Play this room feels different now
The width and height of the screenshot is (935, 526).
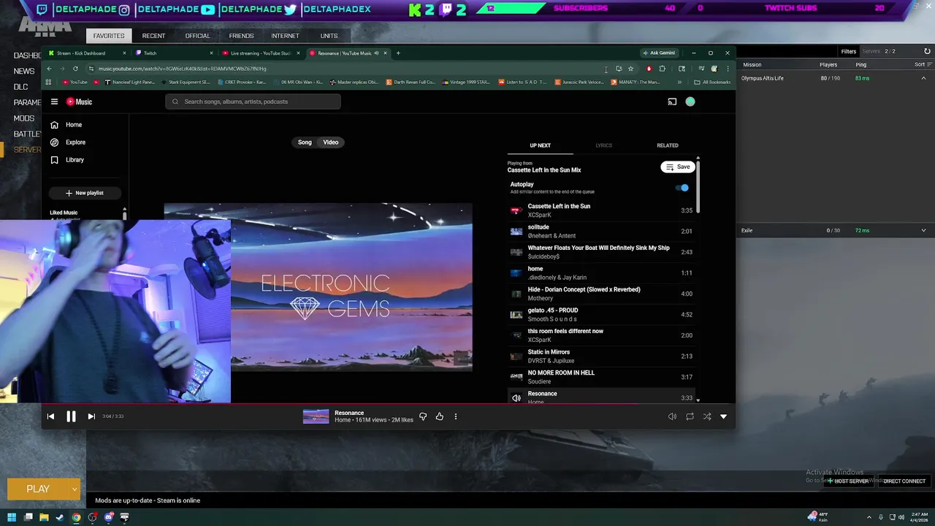[601, 335]
